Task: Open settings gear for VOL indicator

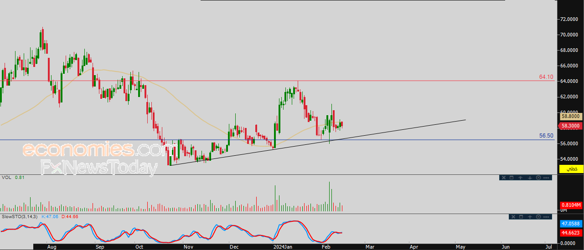Action: (x=538, y=178)
